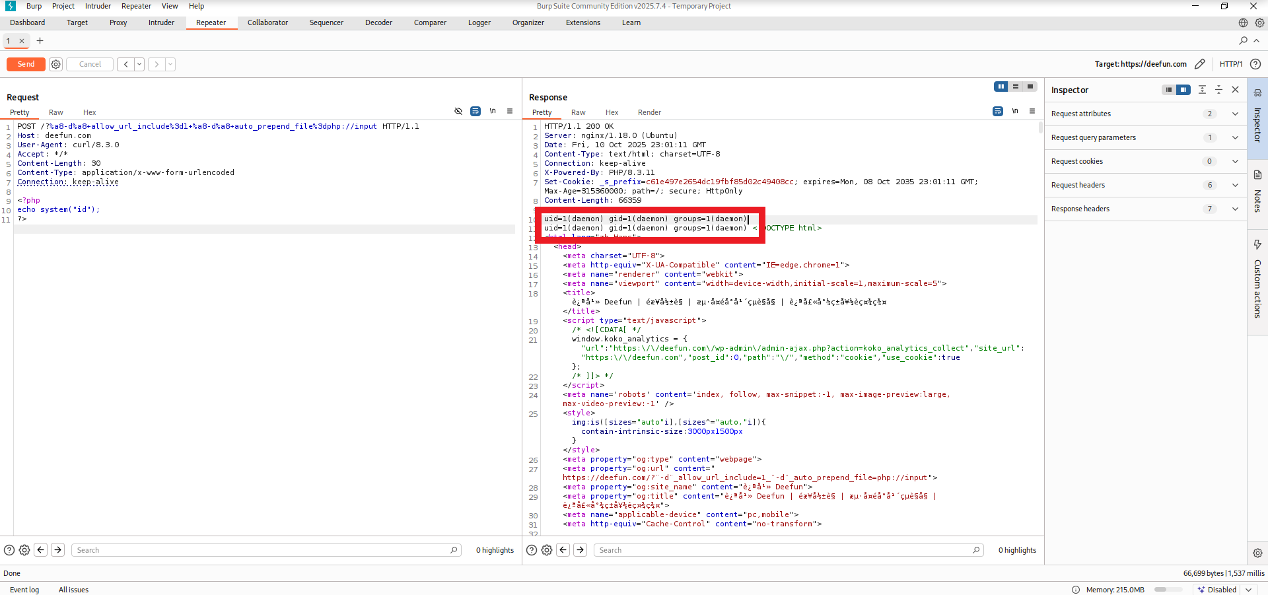Click the Extensions tab
Screen dimensions: 1268x595
(583, 22)
